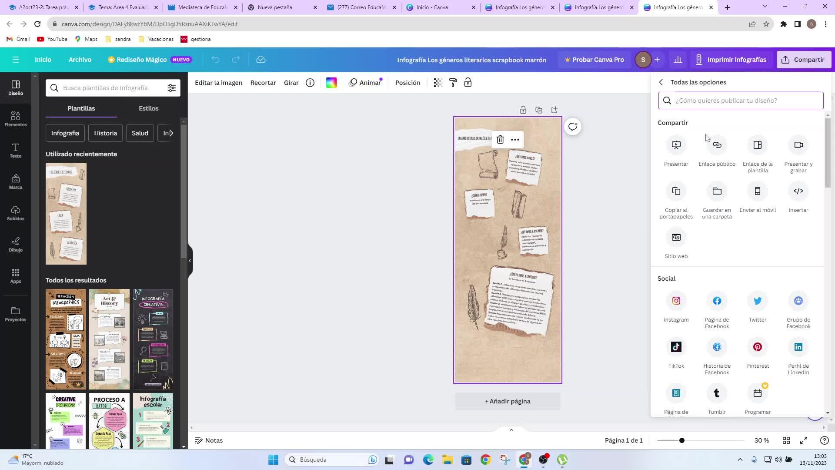Image resolution: width=835 pixels, height=470 pixels.
Task: Toggle the page lock above the canvas
Action: click(523, 110)
